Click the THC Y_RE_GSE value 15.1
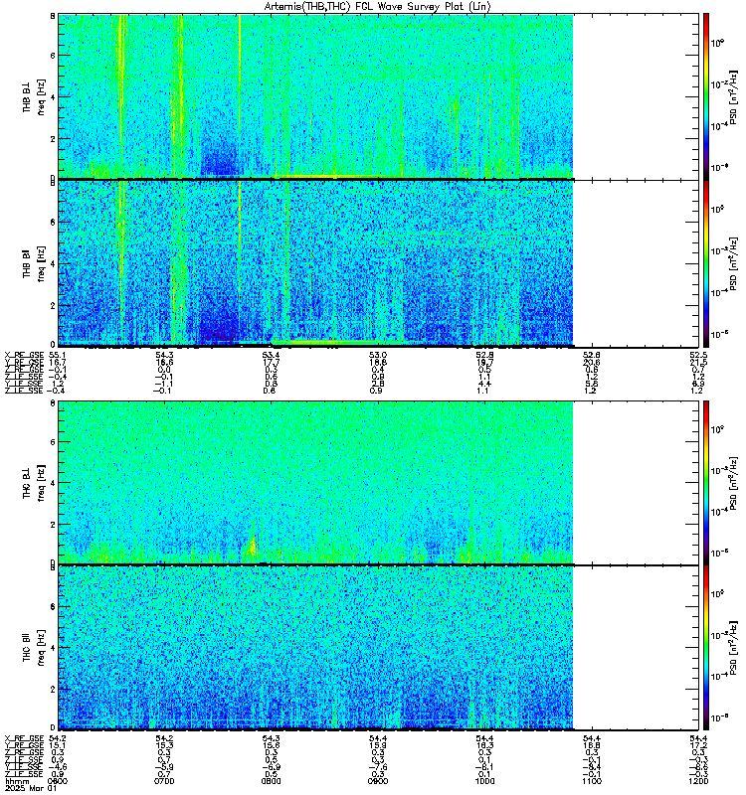Image resolution: width=746 pixels, height=795 pixels. [58, 746]
